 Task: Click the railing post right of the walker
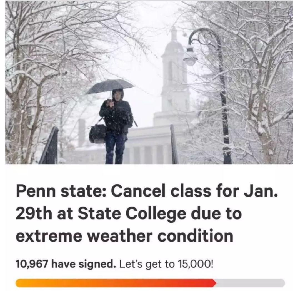pyautogui.click(x=174, y=145)
